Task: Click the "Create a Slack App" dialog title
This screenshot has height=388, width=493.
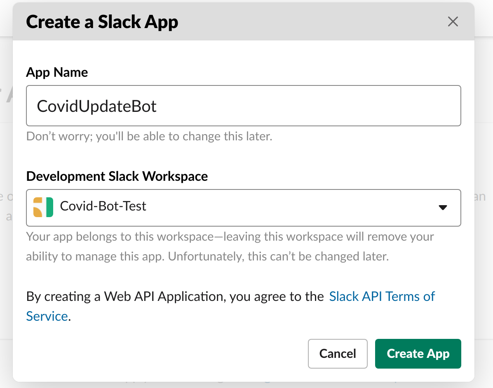Action: [102, 22]
